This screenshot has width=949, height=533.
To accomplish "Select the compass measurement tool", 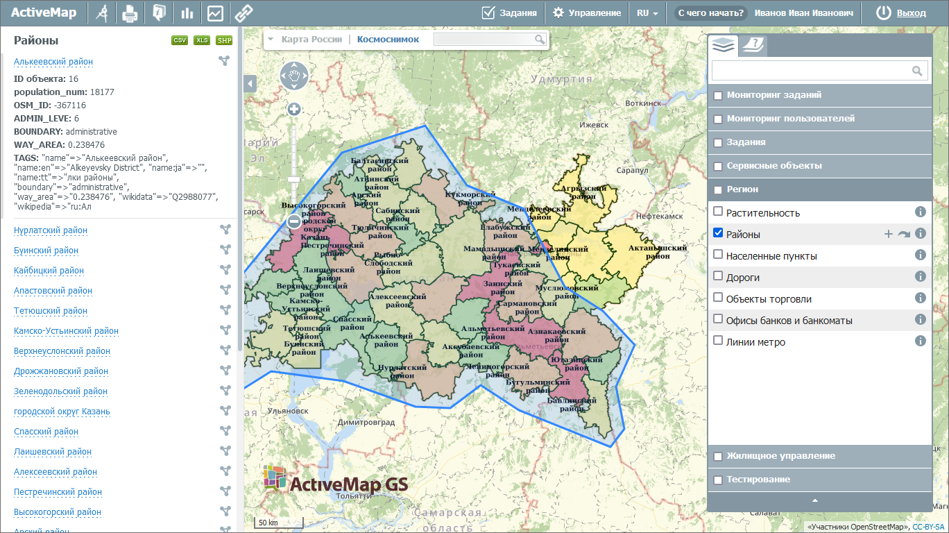I will pos(103,12).
